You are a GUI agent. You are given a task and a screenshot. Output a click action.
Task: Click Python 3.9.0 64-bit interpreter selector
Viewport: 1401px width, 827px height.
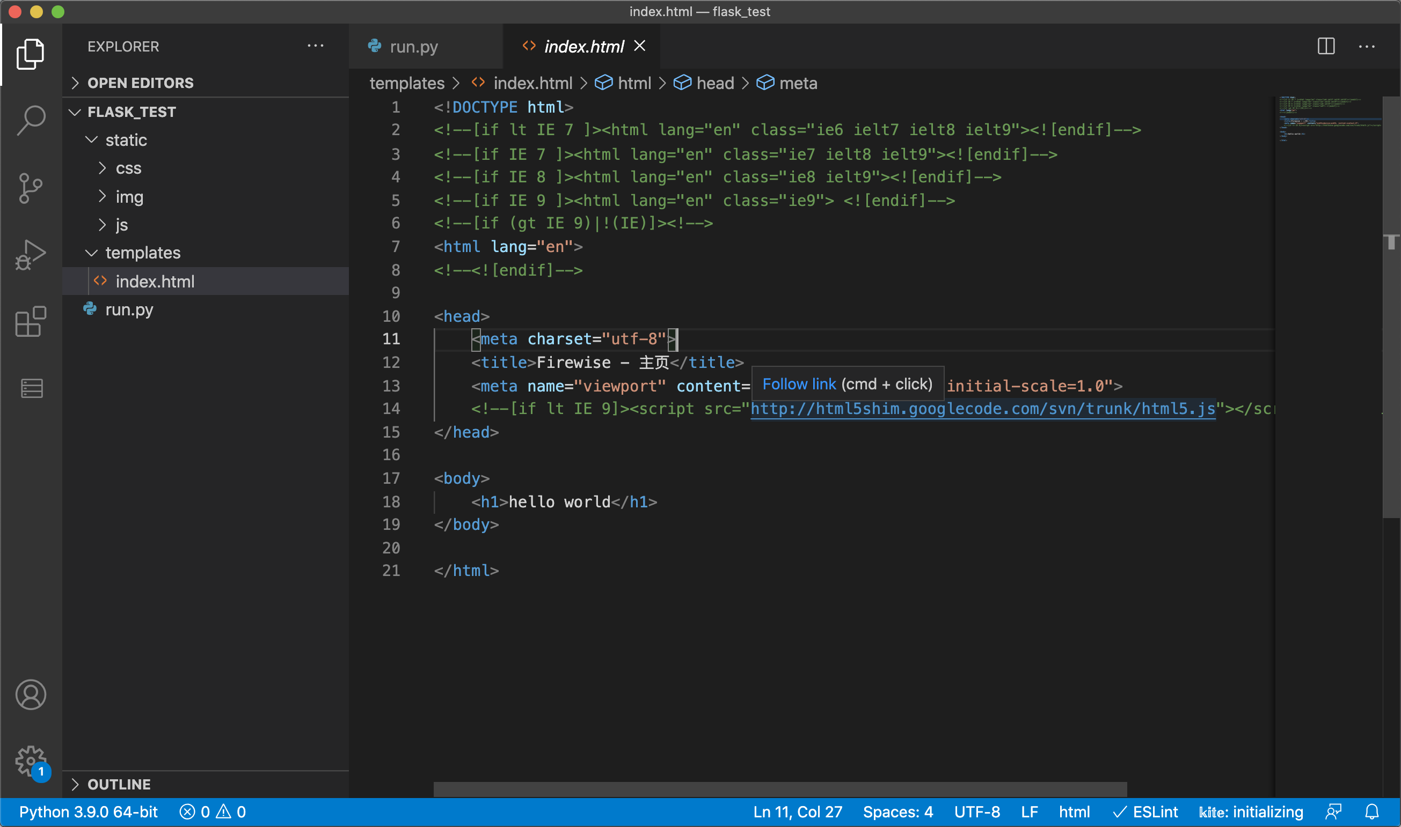[88, 811]
